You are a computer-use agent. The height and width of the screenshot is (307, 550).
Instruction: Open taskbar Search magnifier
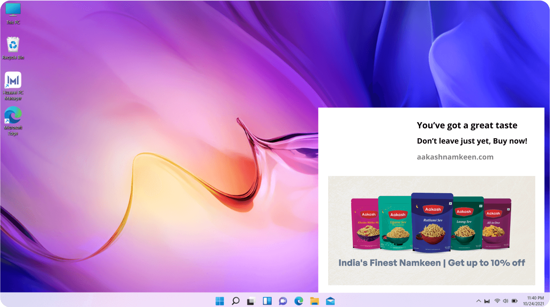[236, 301]
